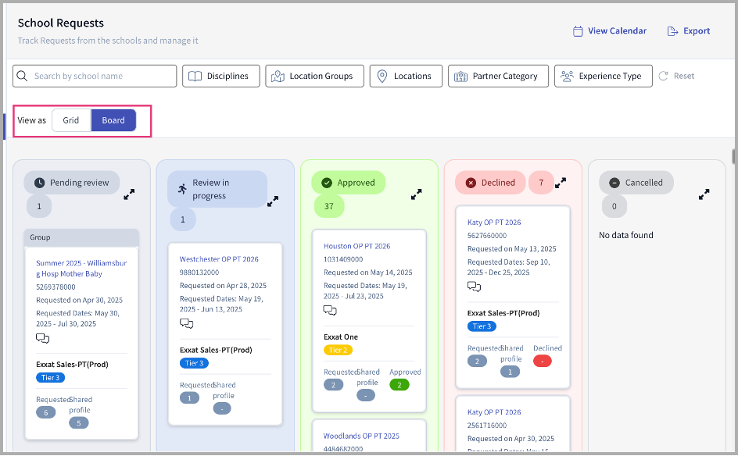
Task: Click the Declined count badge 7
Action: (x=541, y=183)
